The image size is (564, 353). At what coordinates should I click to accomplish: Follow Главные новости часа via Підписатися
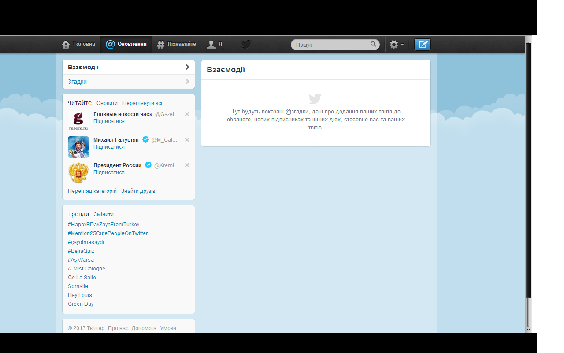click(x=109, y=121)
